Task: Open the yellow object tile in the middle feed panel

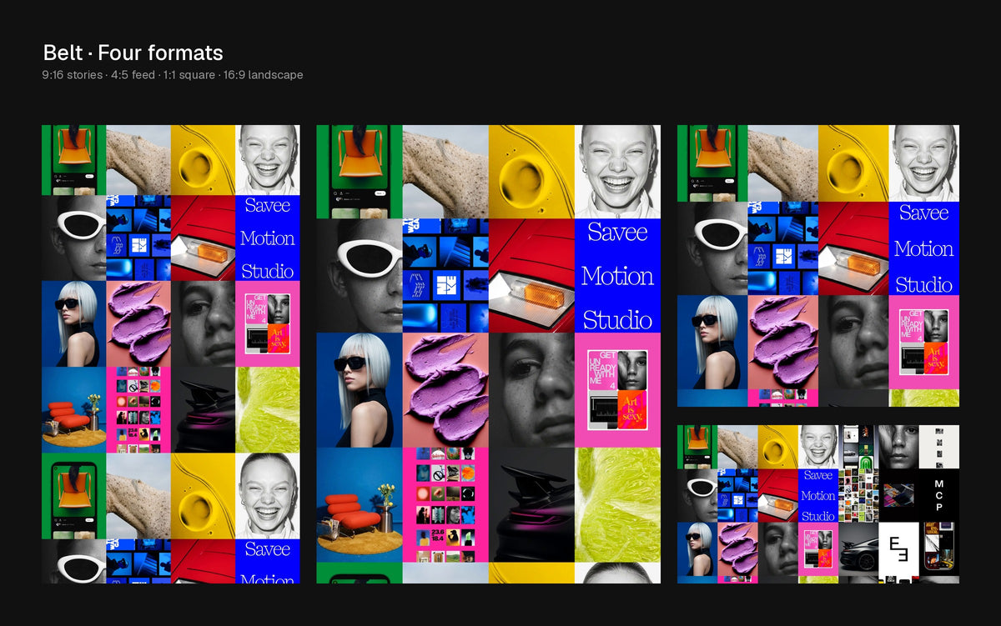Action: point(531,172)
